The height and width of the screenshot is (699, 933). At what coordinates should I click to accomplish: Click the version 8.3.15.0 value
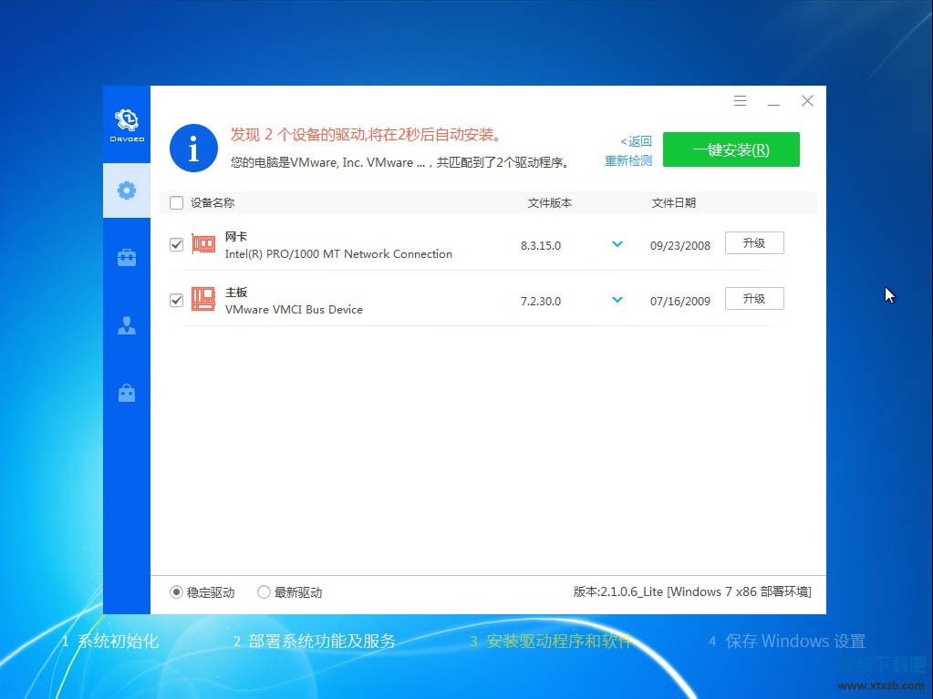[541, 245]
